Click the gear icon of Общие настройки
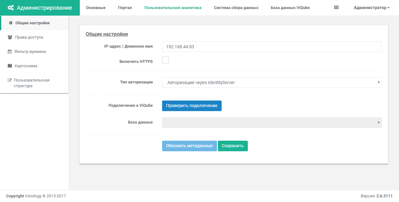This screenshot has width=399, height=202. pyautogui.click(x=11, y=23)
